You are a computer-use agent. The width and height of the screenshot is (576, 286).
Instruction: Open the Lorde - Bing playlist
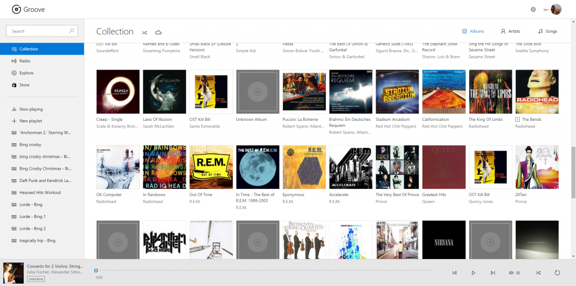[x=42, y=205]
